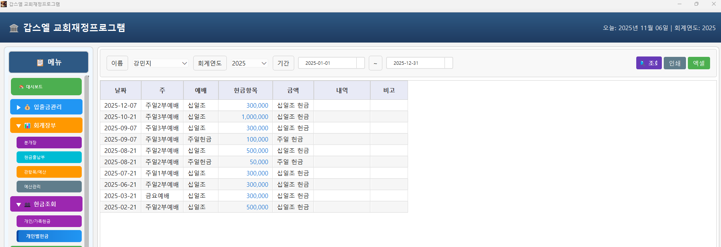Click the app icon in the title bar
This screenshot has width=721, height=247.
(x=4, y=4)
